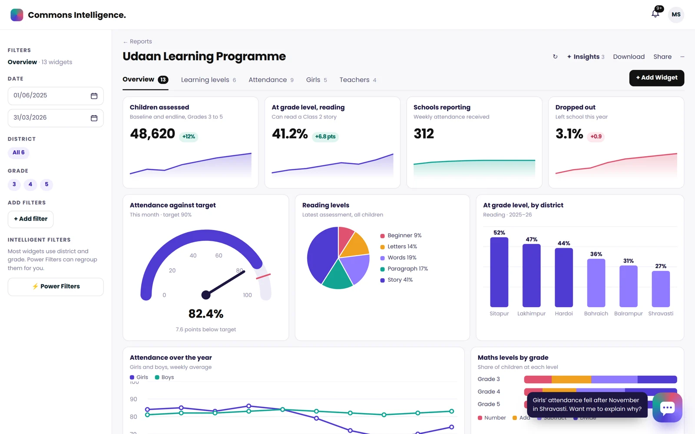
Task: Toggle Grade 3 filter chip
Action: point(14,184)
